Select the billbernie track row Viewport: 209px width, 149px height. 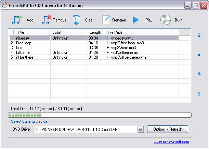pyautogui.click(x=94, y=53)
